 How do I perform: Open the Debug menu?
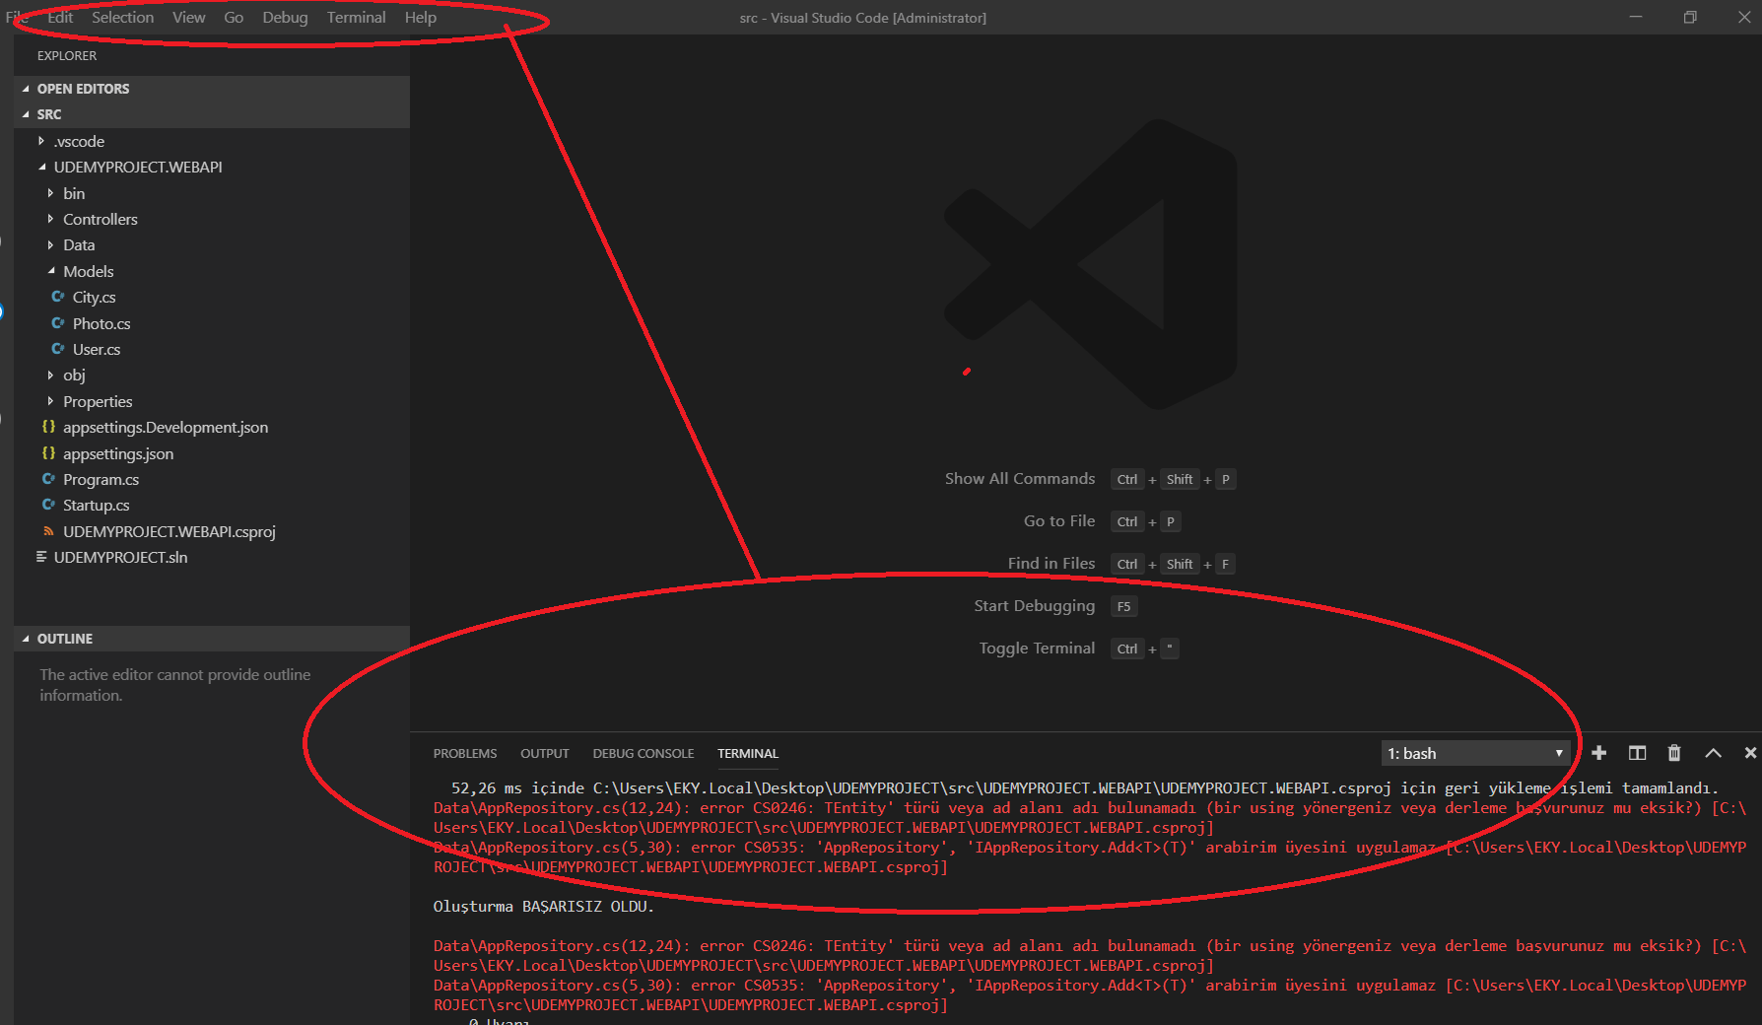285,18
